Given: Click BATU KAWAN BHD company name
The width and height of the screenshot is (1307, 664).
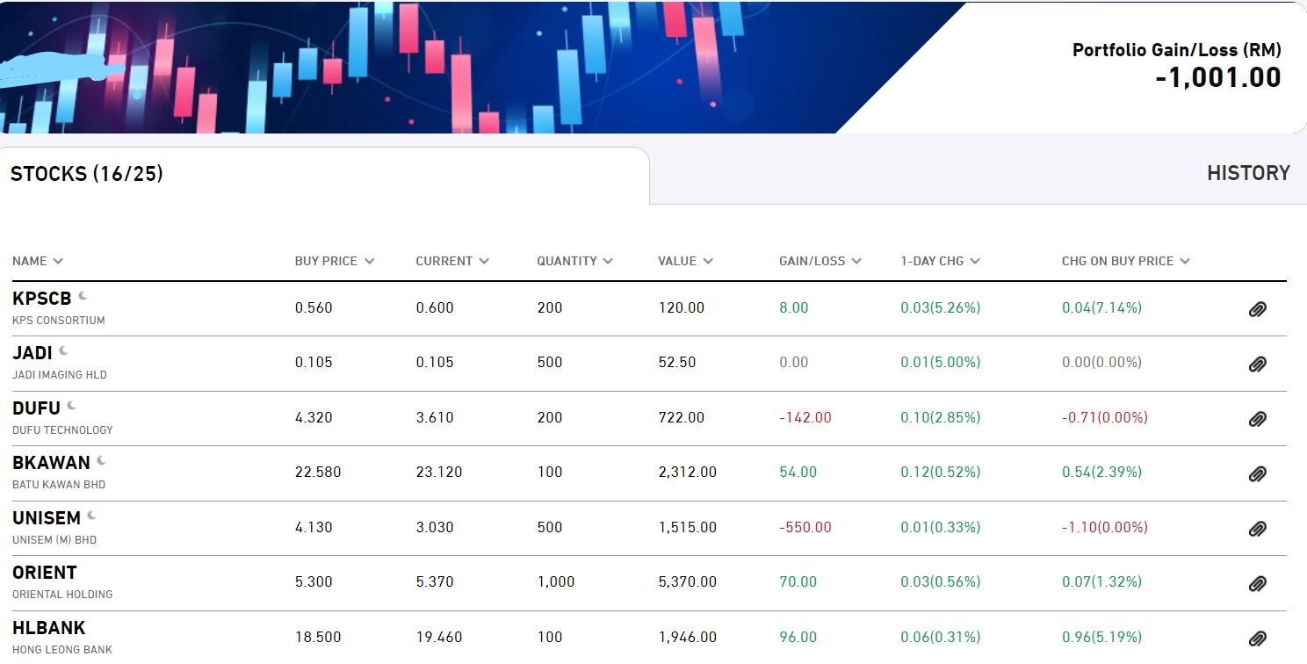Looking at the screenshot, I should 59,485.
